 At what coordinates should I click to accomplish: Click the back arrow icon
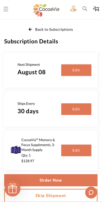point(30,29)
